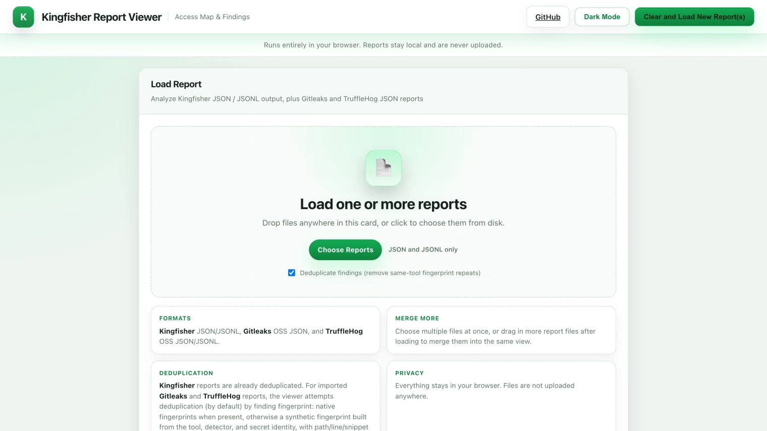Click the "Choose Reports" button
Screen dimensions: 767x431
345,250
